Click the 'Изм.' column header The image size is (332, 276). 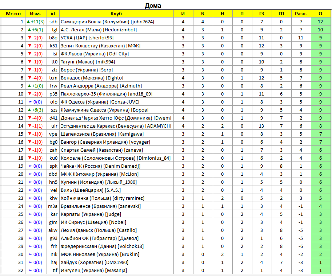tap(36, 13)
